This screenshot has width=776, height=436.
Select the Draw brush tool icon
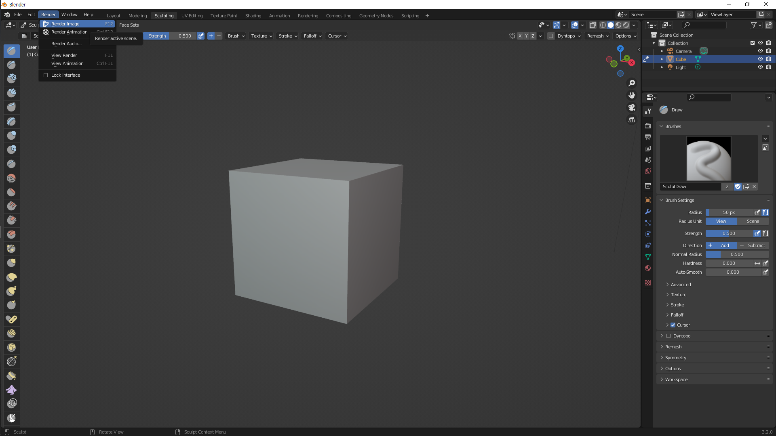11,51
